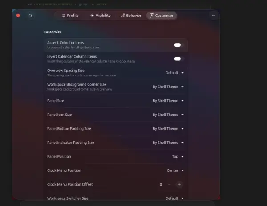Screen dimensions: 267x206
Task: Click 'Use accent color for all symbolic icons' text
Action: 73,48
